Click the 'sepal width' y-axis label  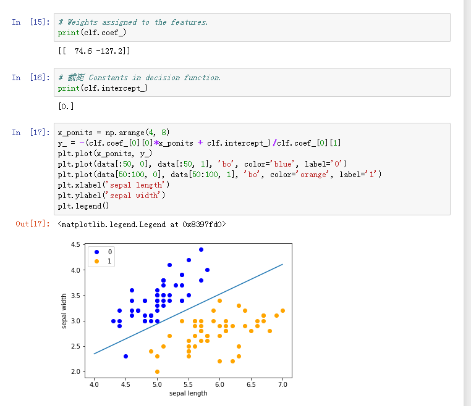coord(64,310)
